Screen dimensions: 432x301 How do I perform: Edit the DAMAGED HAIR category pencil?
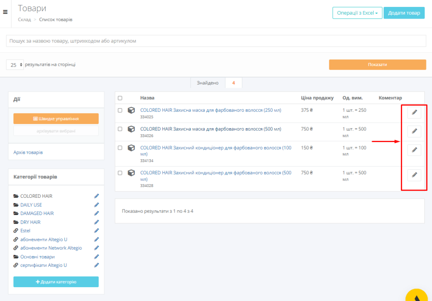[96, 213]
